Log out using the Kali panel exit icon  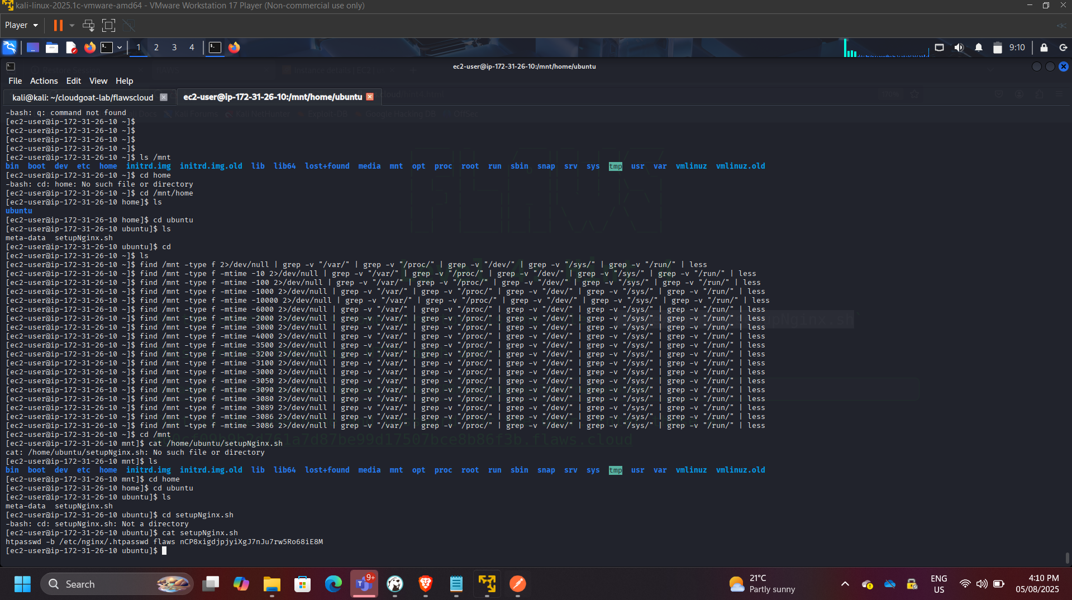(x=1064, y=47)
